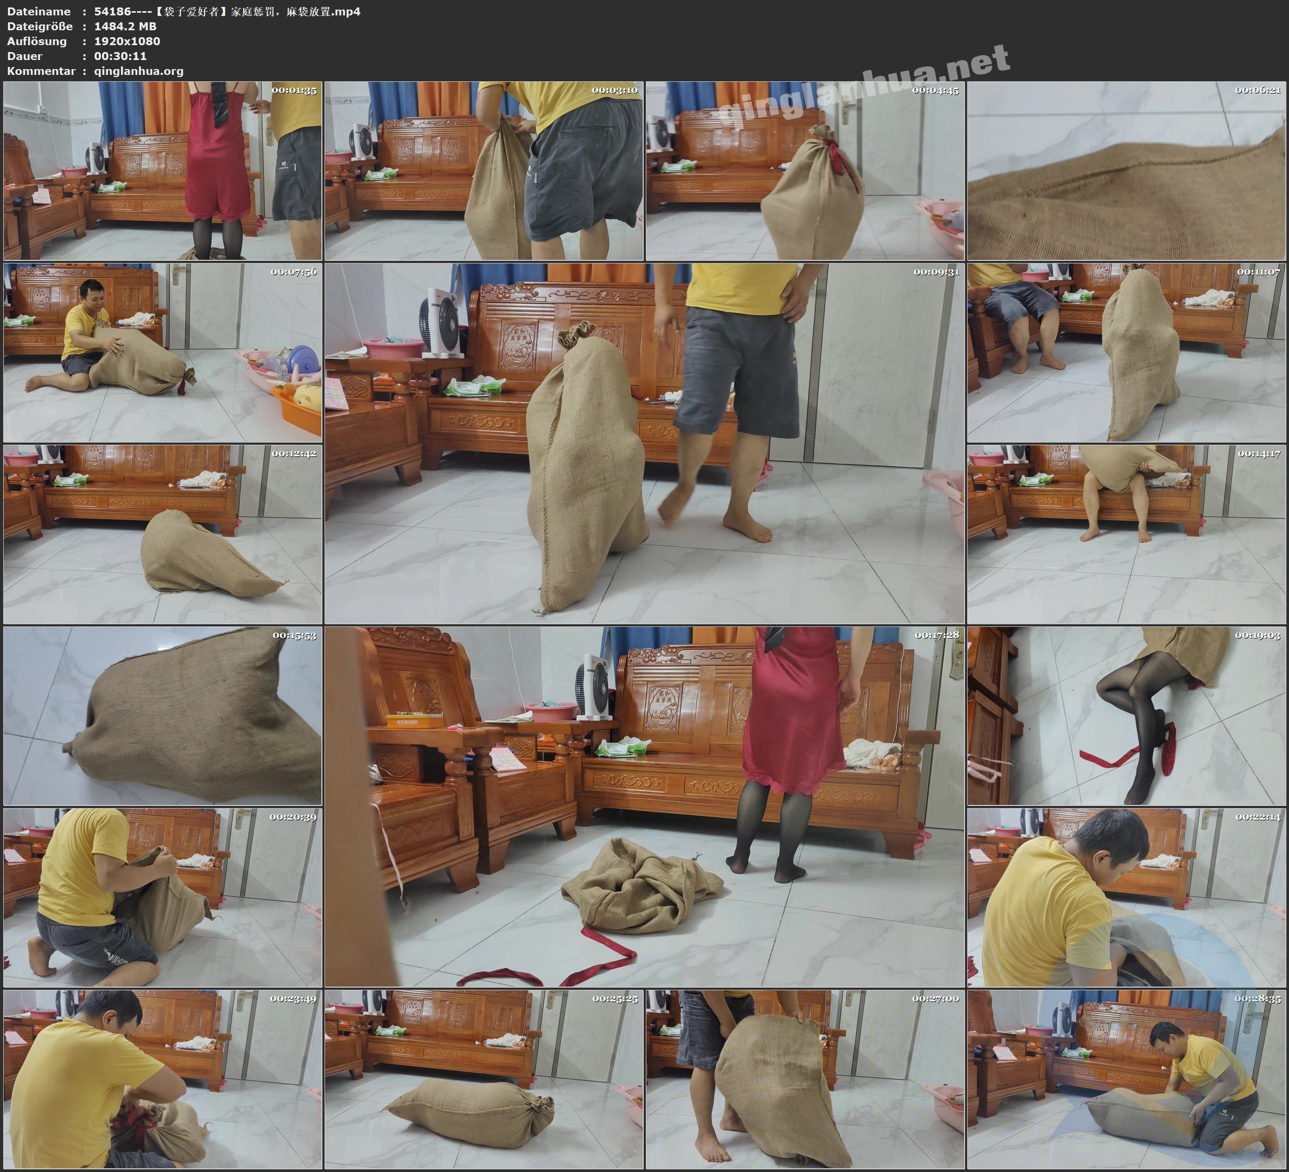Image resolution: width=1289 pixels, height=1172 pixels.
Task: Click the Dateiname label
Action: (x=38, y=12)
